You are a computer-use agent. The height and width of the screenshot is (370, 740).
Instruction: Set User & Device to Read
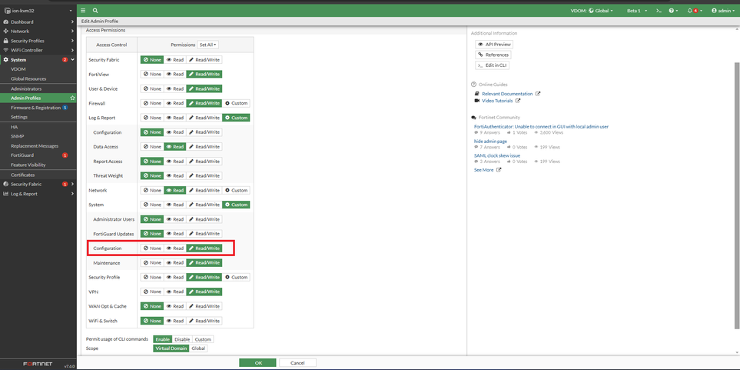click(x=174, y=88)
